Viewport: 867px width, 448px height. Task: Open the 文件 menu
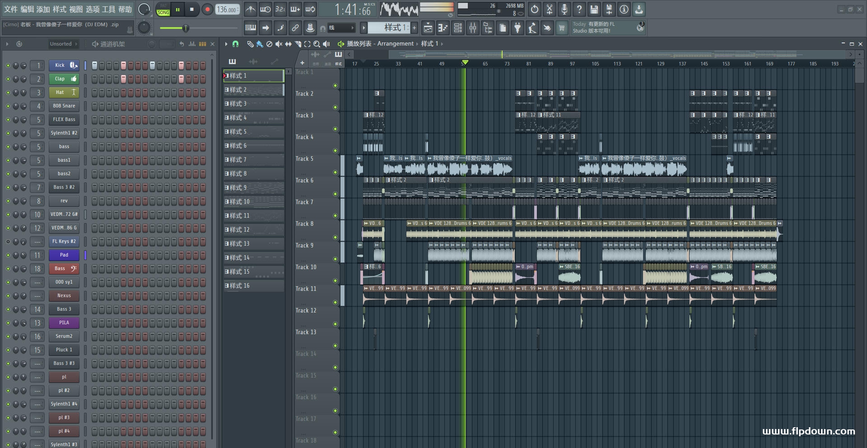click(x=11, y=9)
